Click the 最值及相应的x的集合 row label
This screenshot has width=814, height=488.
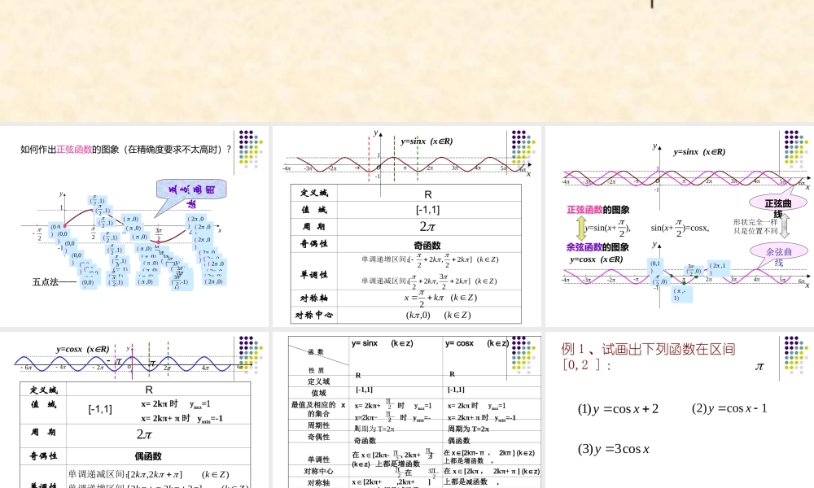coord(318,409)
